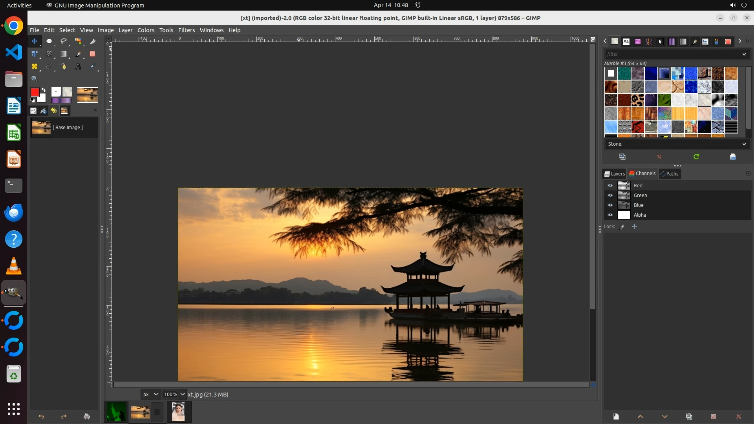The height and width of the screenshot is (424, 754).
Task: Switch to the Layers tab
Action: (x=615, y=174)
